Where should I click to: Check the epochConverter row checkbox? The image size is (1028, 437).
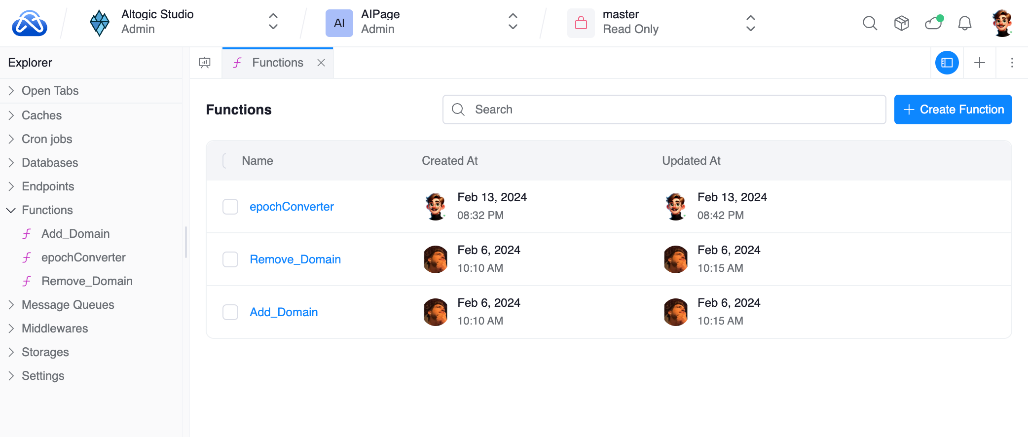pos(230,207)
